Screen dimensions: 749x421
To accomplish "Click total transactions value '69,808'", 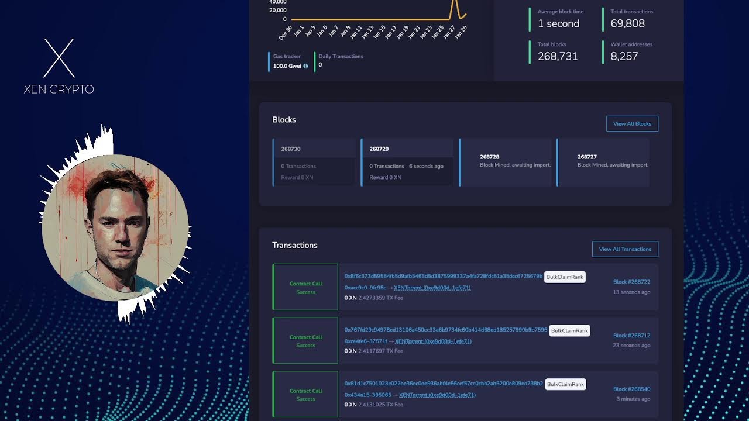I will [x=627, y=23].
